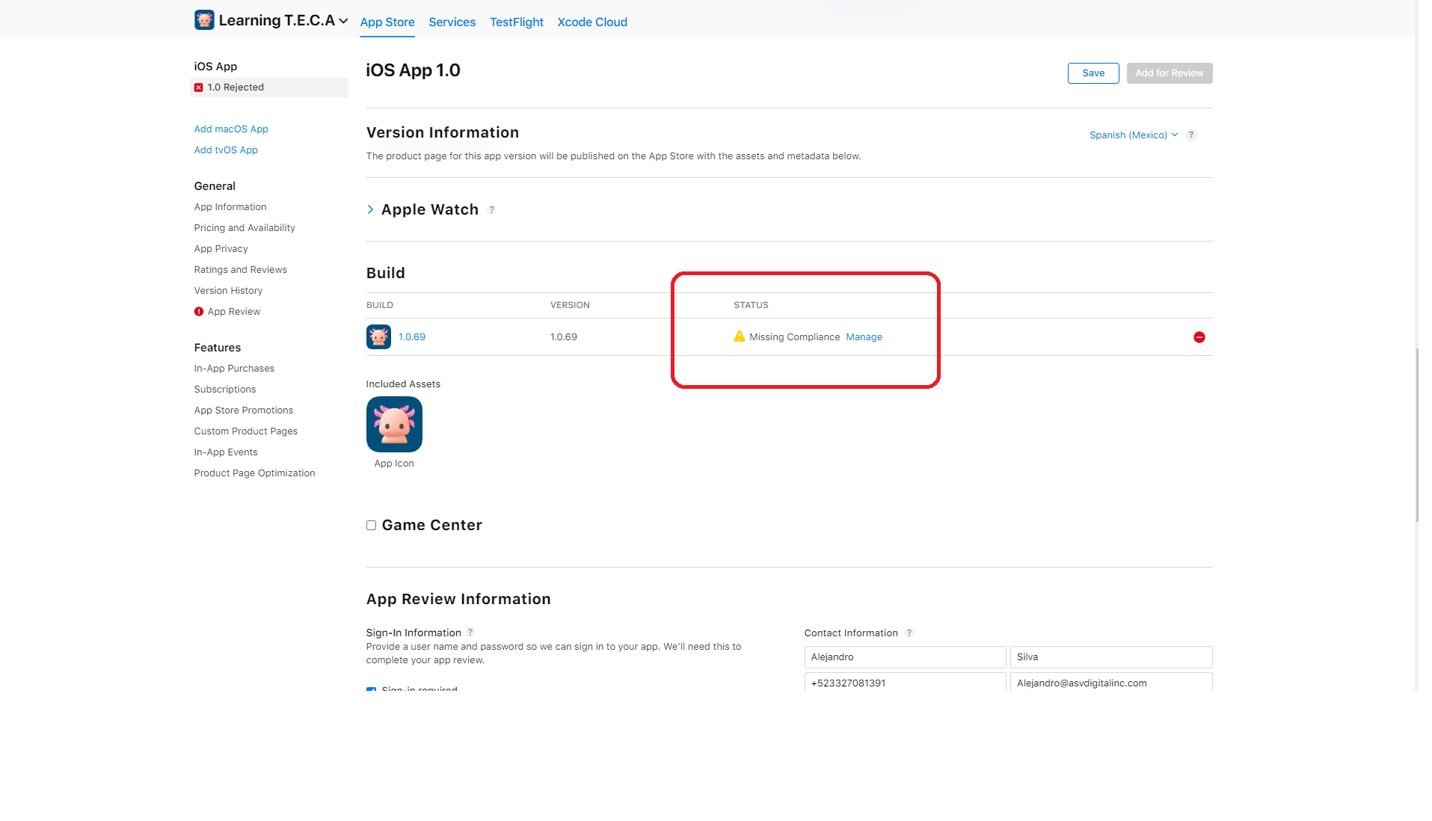Switch to the TestFlight tab
Screen dimensions: 1432x821
tap(516, 22)
